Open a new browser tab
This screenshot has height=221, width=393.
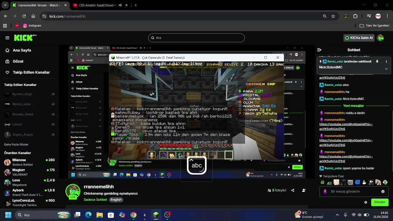click(x=136, y=5)
